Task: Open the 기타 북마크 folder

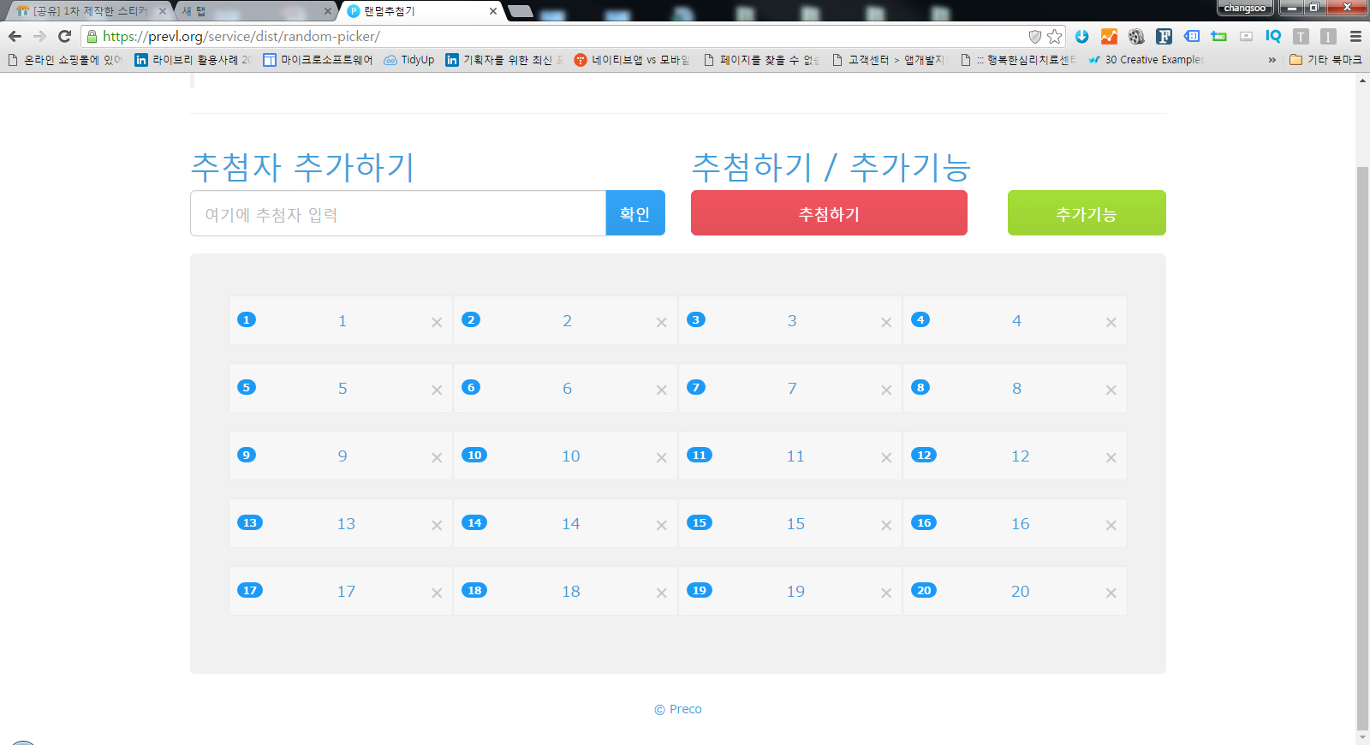Action: [x=1325, y=60]
